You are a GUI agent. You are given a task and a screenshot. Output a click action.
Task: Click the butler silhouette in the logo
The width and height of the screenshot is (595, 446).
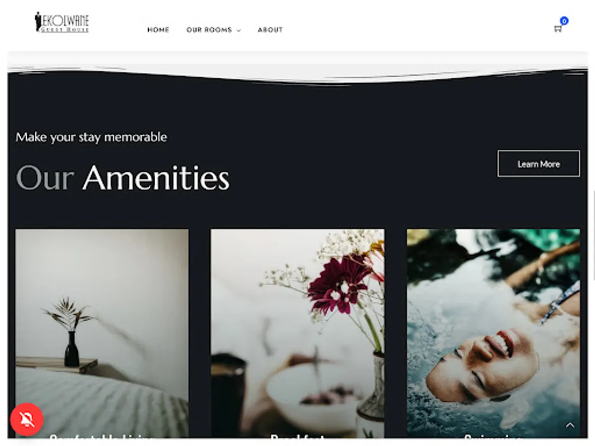coord(38,22)
